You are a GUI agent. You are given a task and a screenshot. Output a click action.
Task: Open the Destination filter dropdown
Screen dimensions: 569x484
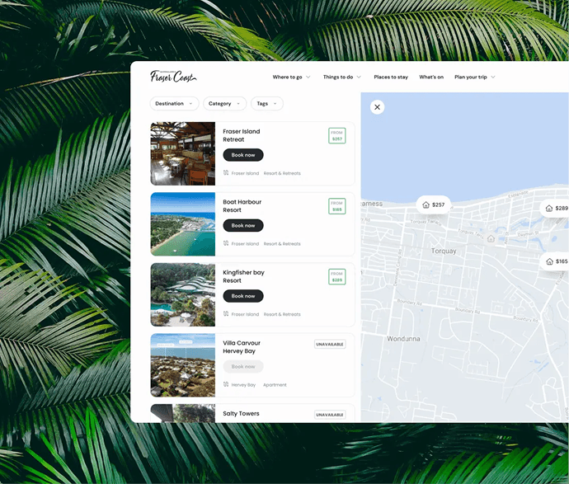[174, 104]
